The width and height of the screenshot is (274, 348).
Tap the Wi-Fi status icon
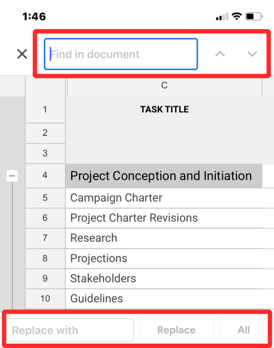coord(237,16)
